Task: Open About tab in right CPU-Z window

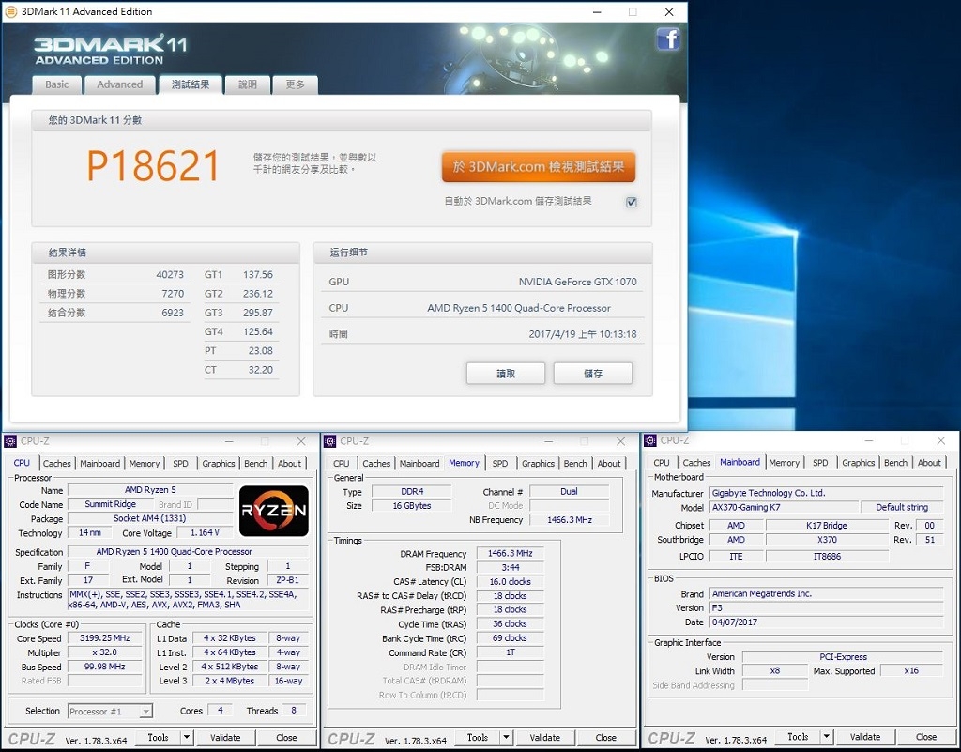Action: point(929,463)
